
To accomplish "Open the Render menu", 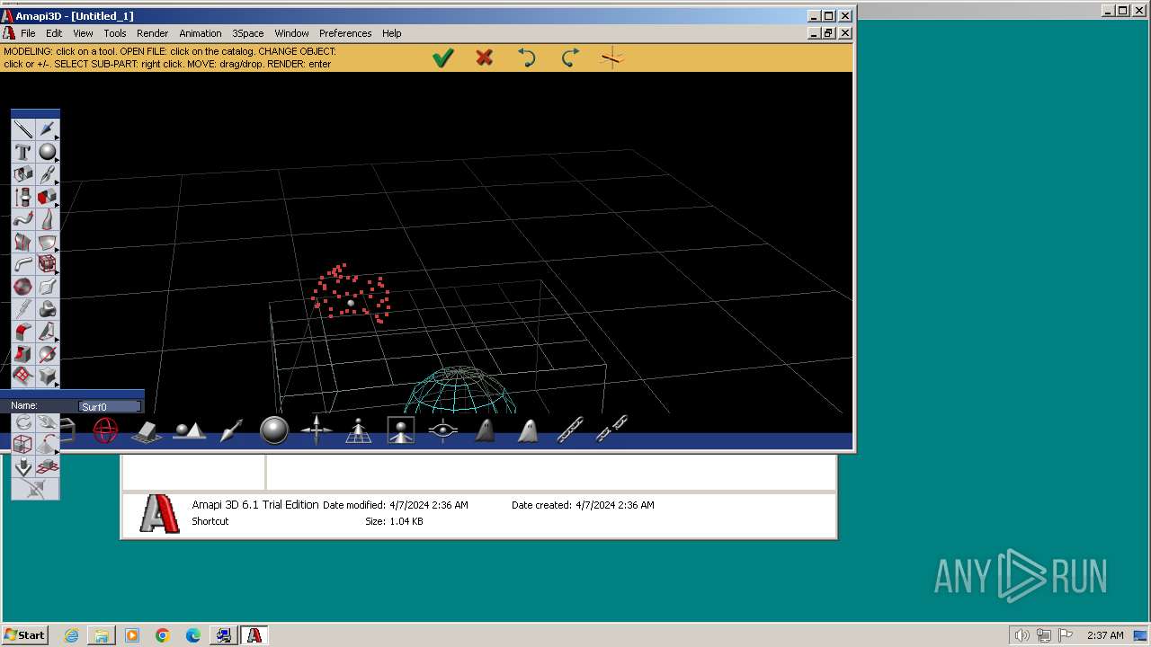I will [x=152, y=33].
